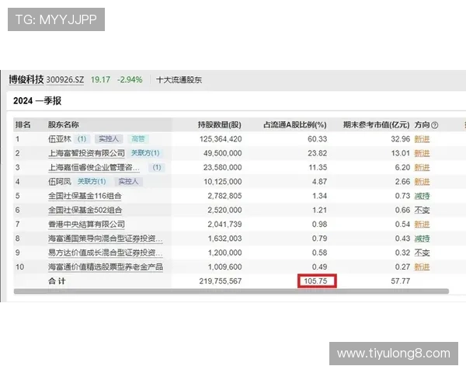The width and height of the screenshot is (466, 373).
Task: Click share count 23,580,000
Action: point(223,168)
